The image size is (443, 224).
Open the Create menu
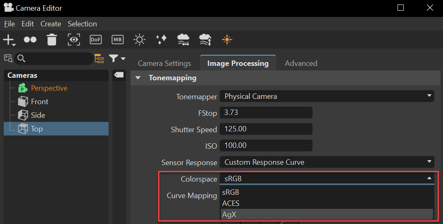click(x=51, y=24)
